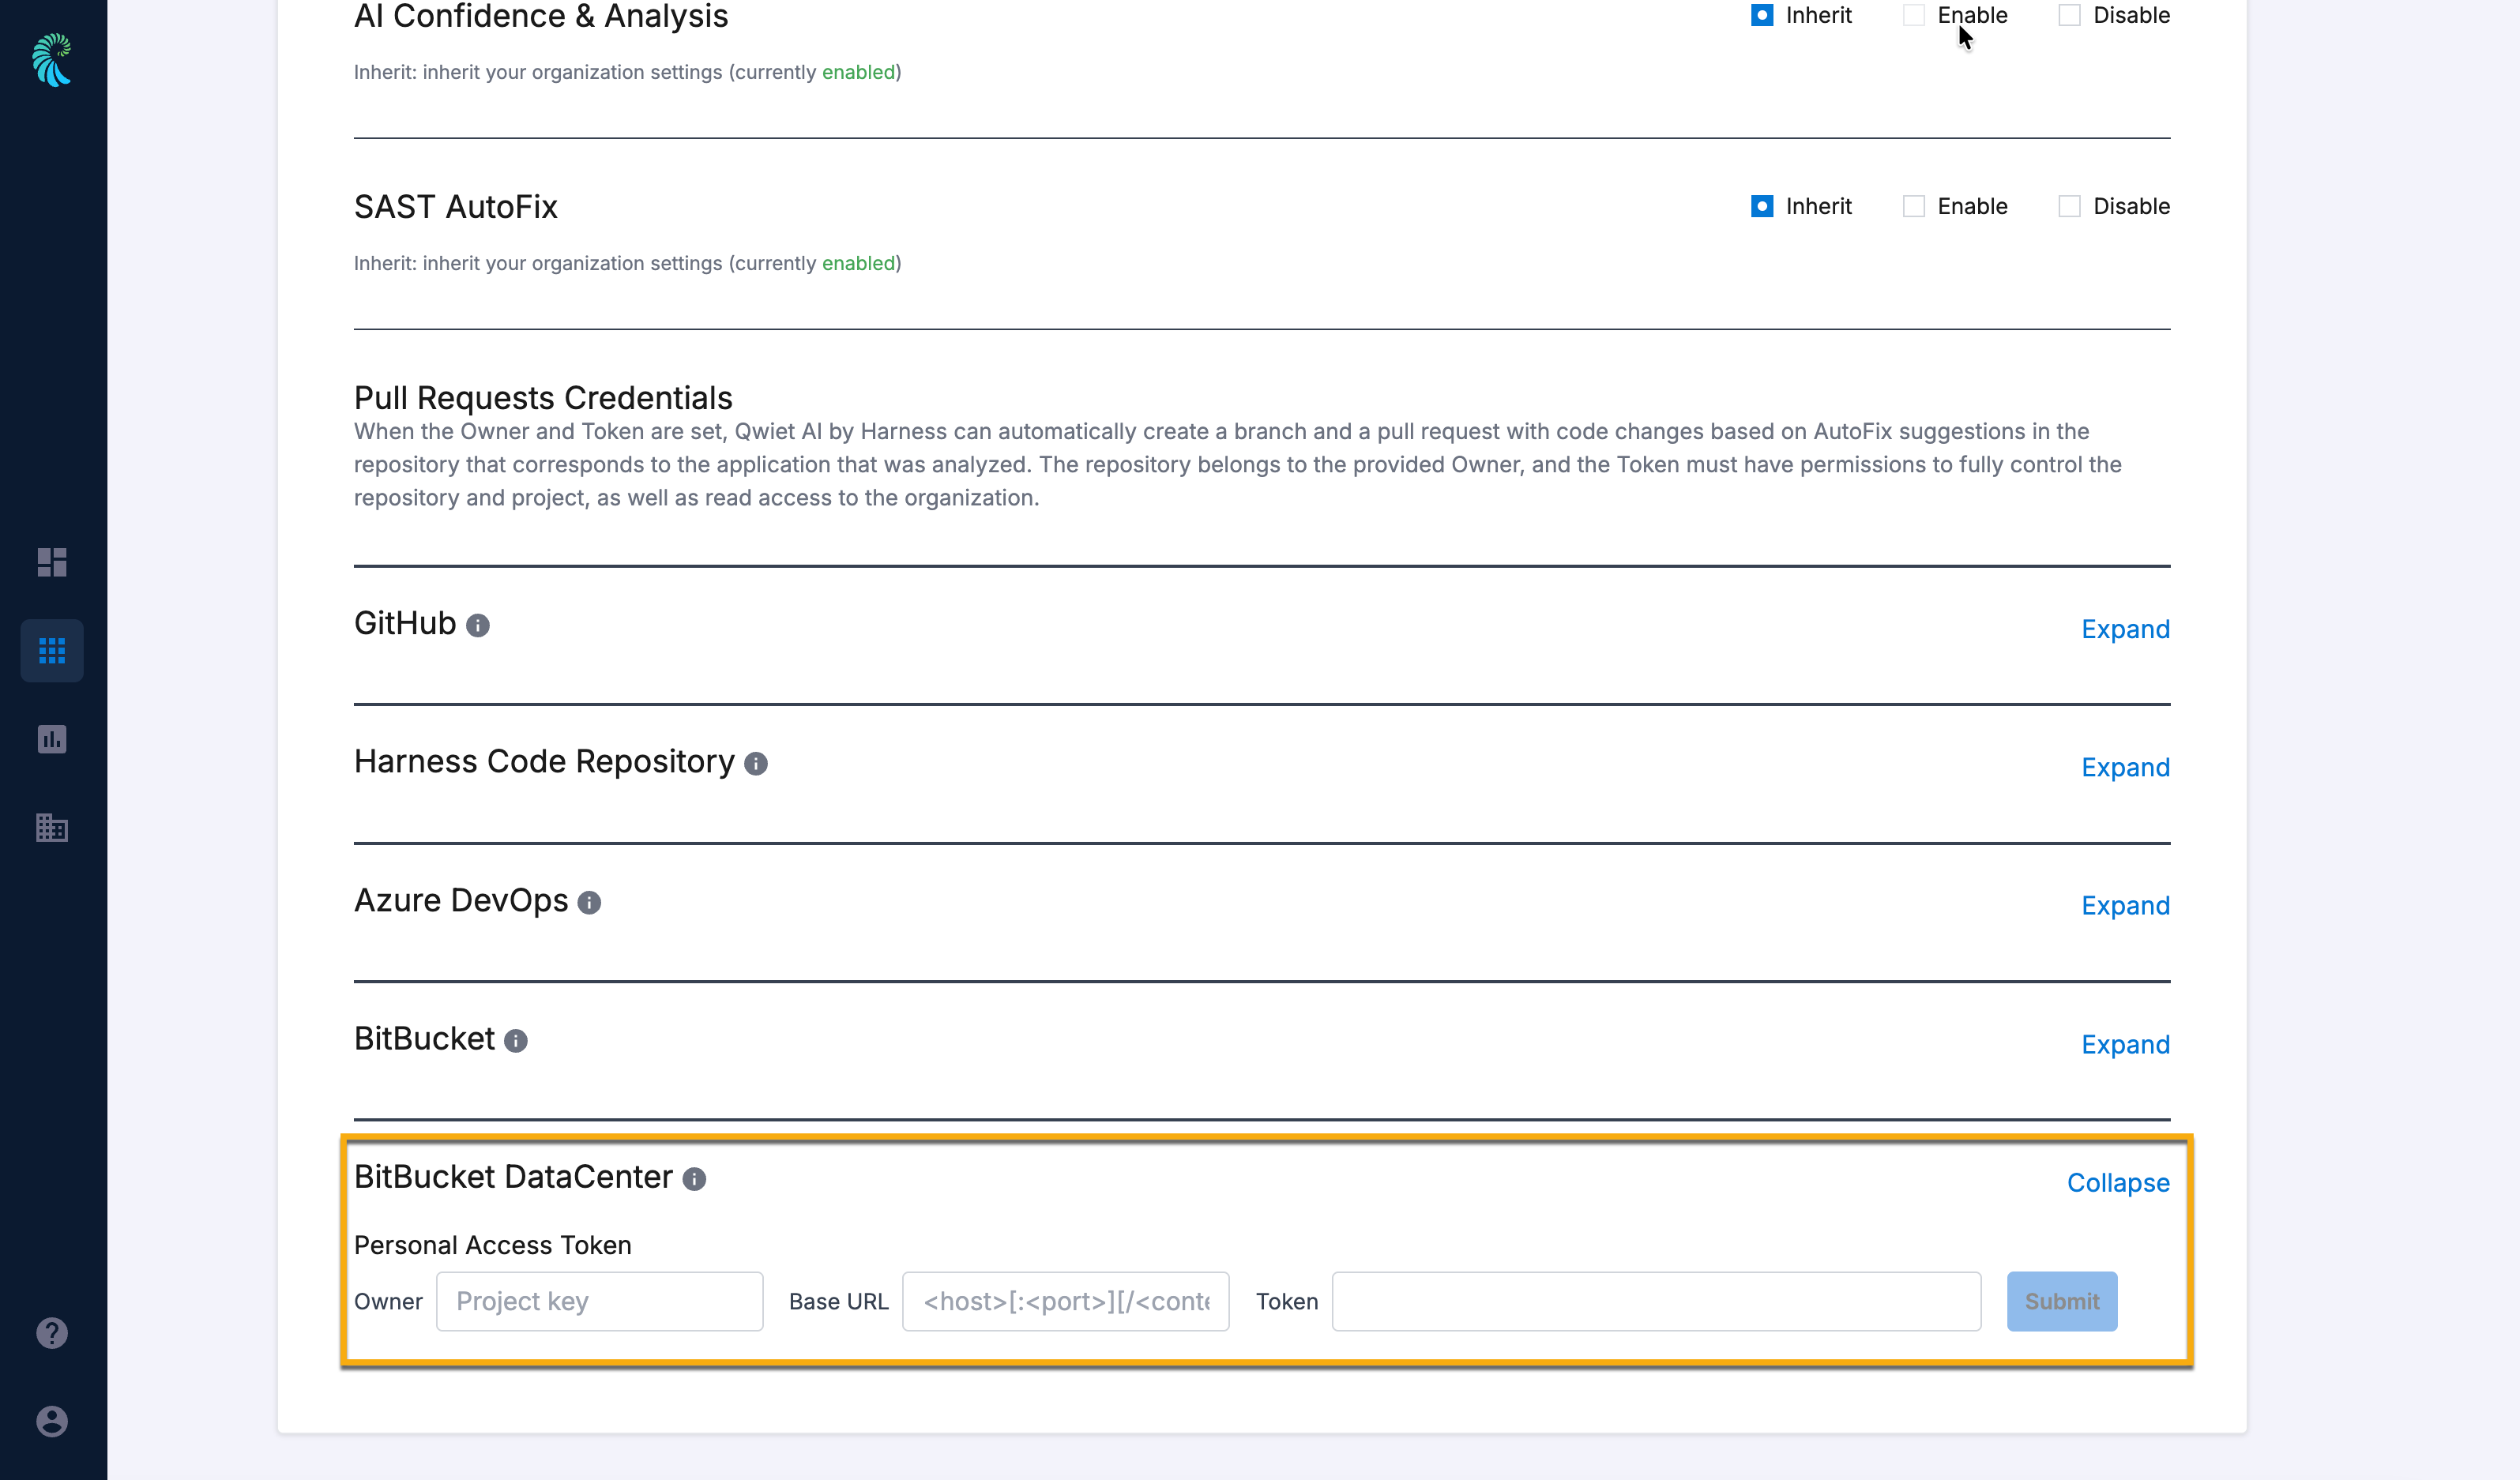2520x1480 pixels.
Task: Expand the Harness Code Repository section
Action: (x=2126, y=767)
